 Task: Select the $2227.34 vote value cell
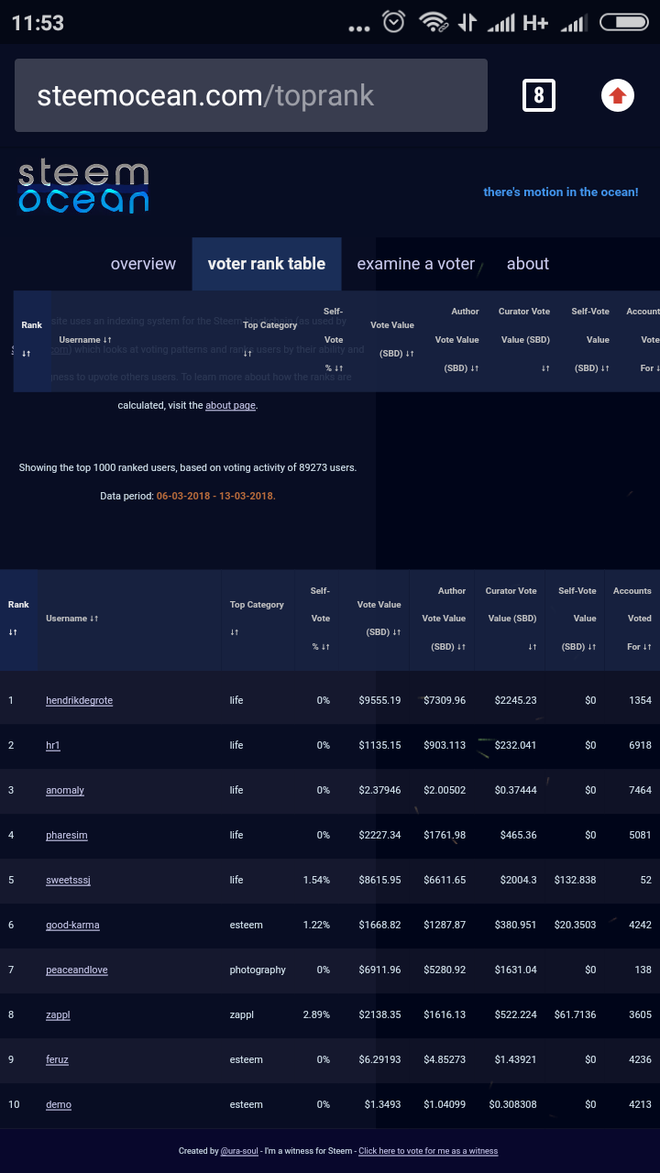click(379, 835)
